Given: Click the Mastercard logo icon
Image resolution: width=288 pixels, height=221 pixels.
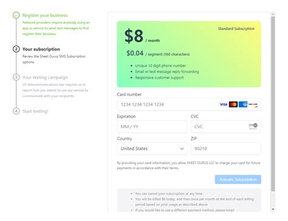Looking at the screenshot, I should coord(233,104).
